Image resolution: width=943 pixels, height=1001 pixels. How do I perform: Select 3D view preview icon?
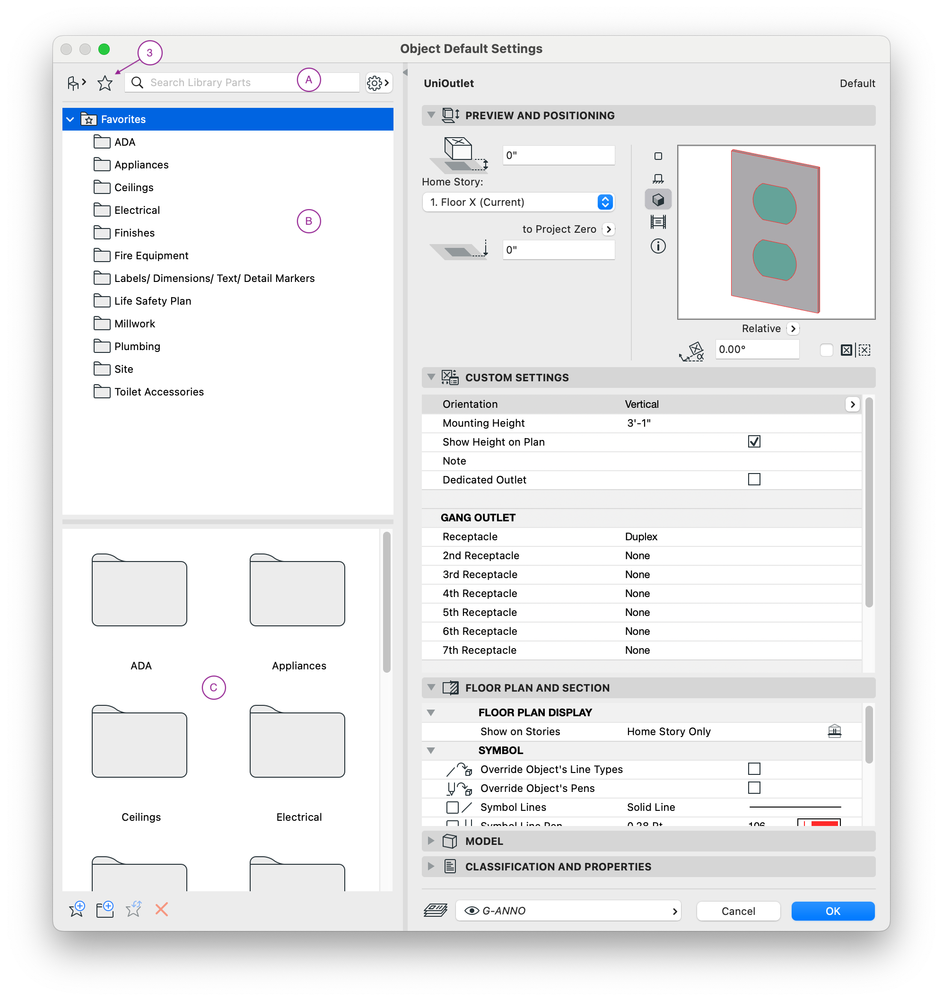point(657,200)
